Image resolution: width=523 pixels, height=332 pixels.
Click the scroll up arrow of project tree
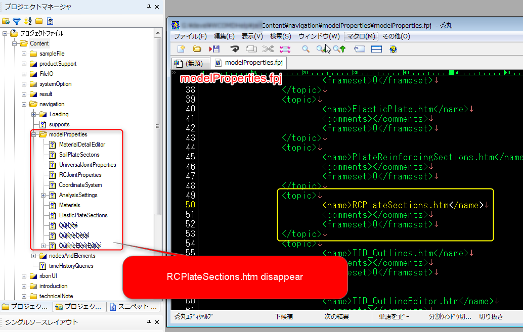coord(158,33)
